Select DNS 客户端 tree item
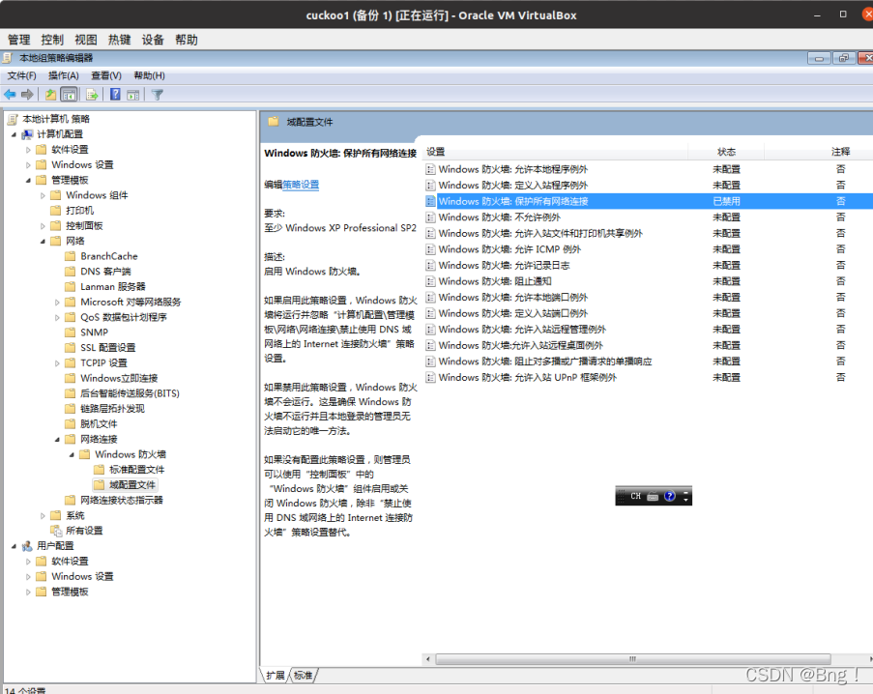 pyautogui.click(x=105, y=272)
